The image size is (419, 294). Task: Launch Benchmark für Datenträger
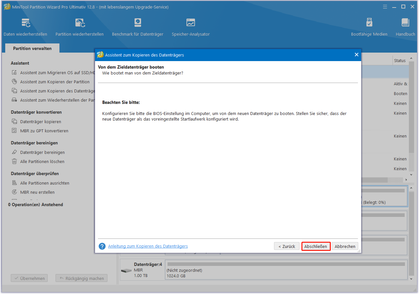(x=137, y=27)
